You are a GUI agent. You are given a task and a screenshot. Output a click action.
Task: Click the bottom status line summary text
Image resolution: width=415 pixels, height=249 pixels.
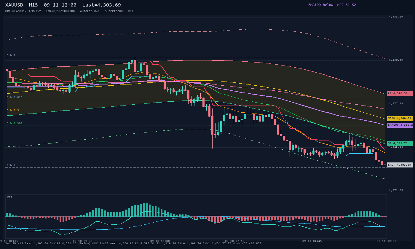(x=133, y=243)
